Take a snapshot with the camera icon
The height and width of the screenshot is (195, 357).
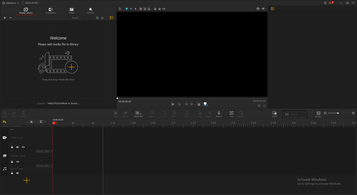(257, 8)
